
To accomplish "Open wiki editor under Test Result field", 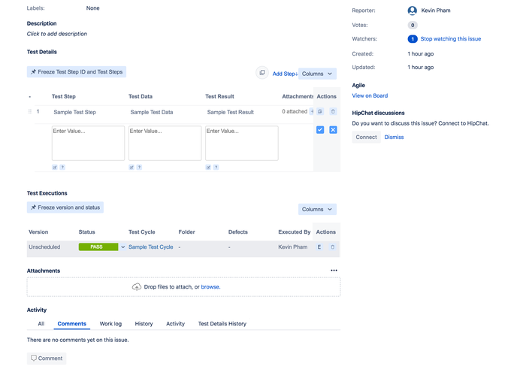I will 208,167.
